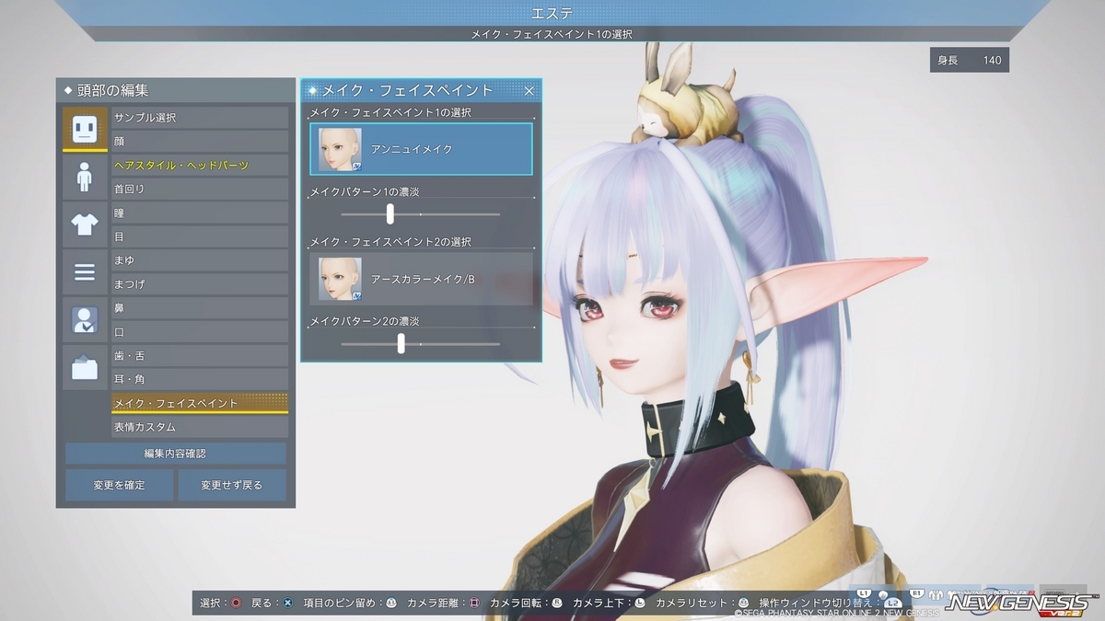Viewport: 1105px width, 621px height.
Task: Open the 口 entry
Action: tap(200, 332)
